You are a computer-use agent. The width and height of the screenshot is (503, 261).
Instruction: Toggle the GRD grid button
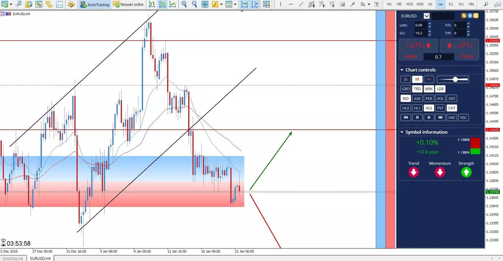tap(406, 89)
